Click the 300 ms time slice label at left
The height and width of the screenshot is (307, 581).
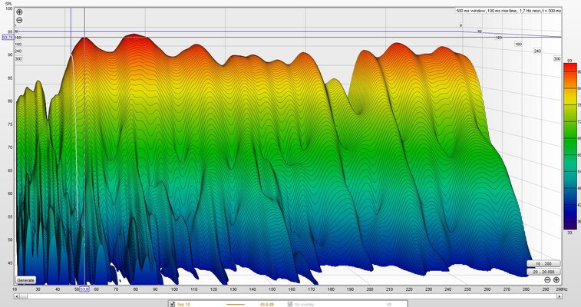pos(18,59)
